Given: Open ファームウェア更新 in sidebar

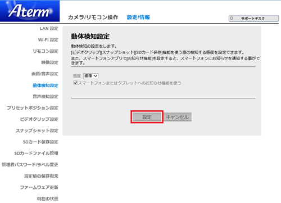Looking at the screenshot, I should tap(39, 187).
